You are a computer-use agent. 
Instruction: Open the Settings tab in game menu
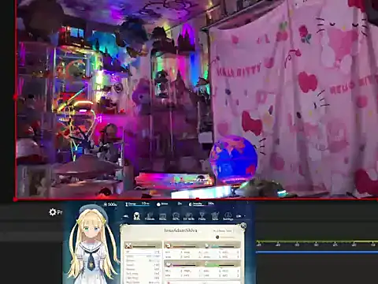click(x=228, y=216)
